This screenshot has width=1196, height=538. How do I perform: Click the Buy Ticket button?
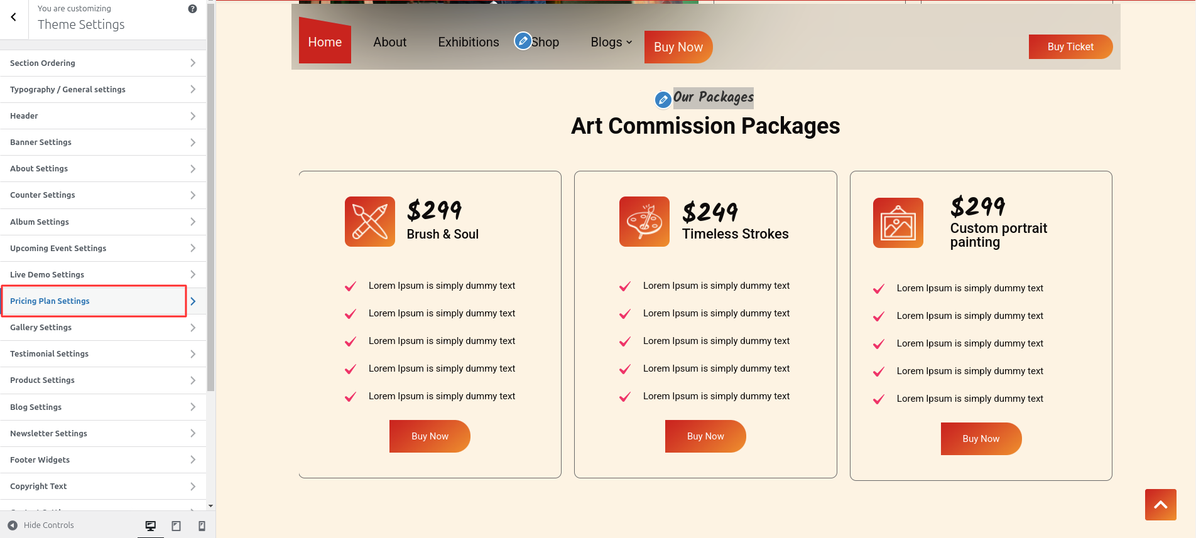pyautogui.click(x=1070, y=46)
